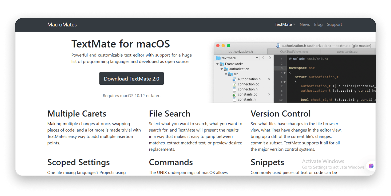This screenshot has width=391, height=196.
Task: Click the textmate folder icon in the file browser
Action: (x=218, y=58)
